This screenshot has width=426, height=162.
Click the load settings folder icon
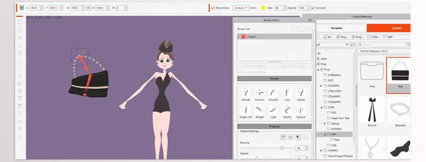(291, 137)
